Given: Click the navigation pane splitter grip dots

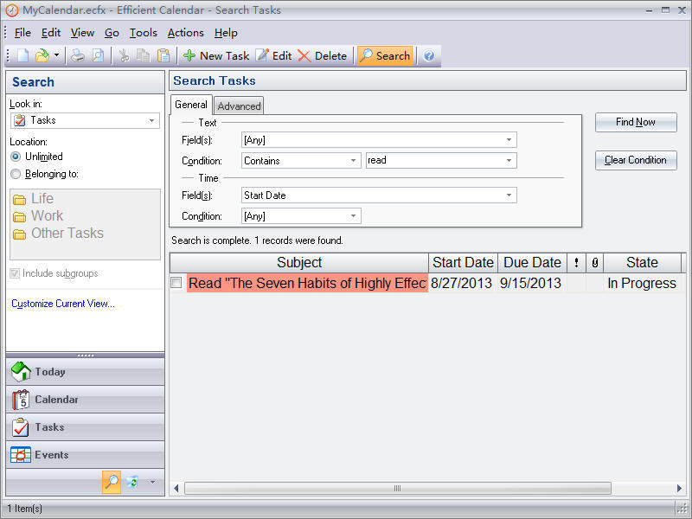Looking at the screenshot, I should click(x=85, y=356).
